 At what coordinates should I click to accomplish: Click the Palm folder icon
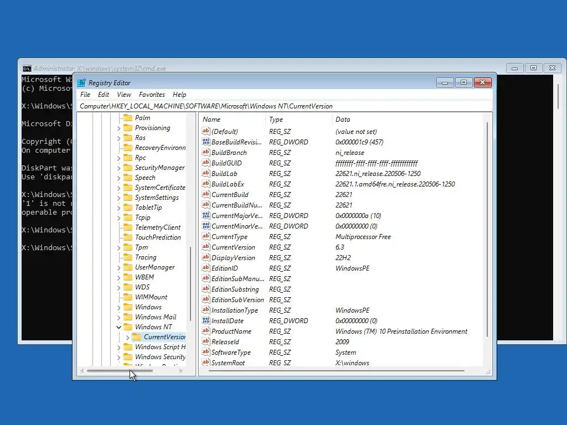pyautogui.click(x=128, y=117)
